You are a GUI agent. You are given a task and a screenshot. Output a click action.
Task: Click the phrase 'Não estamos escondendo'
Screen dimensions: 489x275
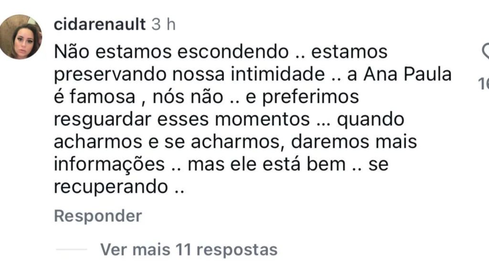click(x=171, y=52)
